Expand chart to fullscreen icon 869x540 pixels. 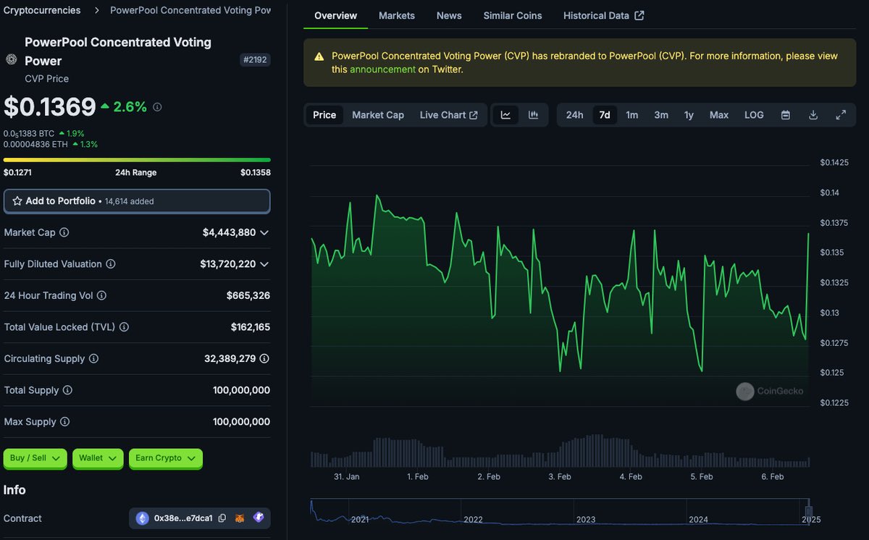(x=841, y=115)
